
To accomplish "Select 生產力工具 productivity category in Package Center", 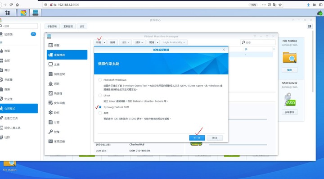I will click(19, 119).
